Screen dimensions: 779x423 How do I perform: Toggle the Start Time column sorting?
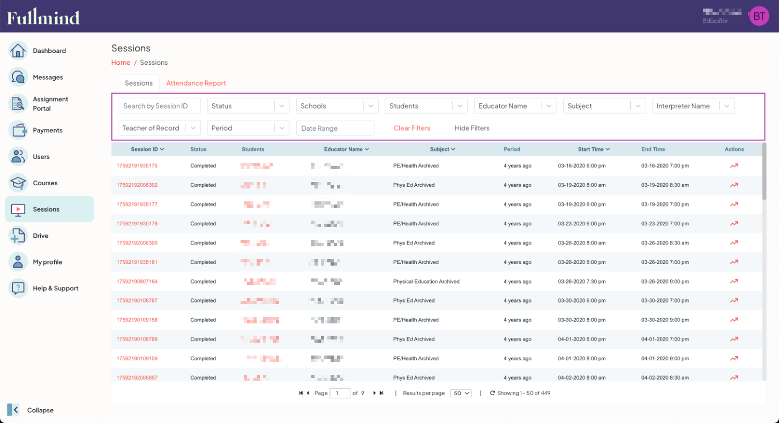pyautogui.click(x=593, y=149)
